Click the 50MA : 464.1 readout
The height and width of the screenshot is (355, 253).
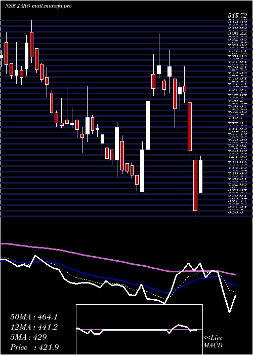tap(34, 317)
